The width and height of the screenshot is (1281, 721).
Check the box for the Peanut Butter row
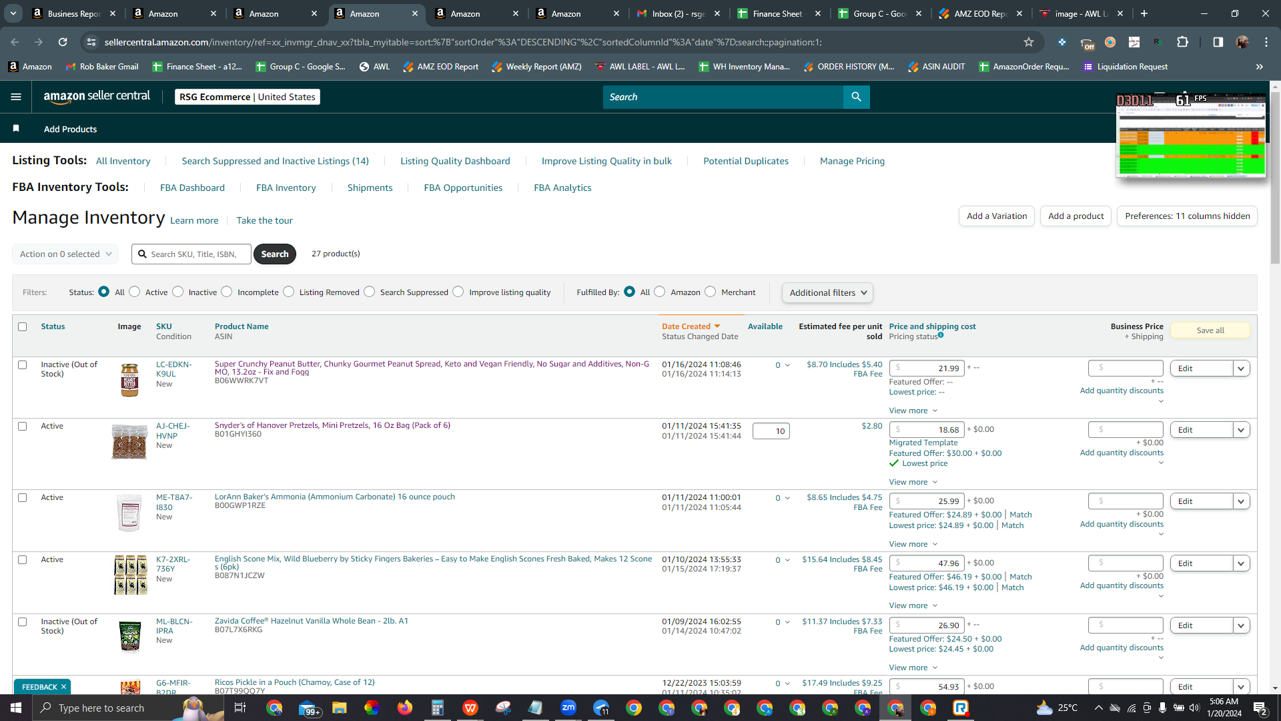pyautogui.click(x=23, y=365)
